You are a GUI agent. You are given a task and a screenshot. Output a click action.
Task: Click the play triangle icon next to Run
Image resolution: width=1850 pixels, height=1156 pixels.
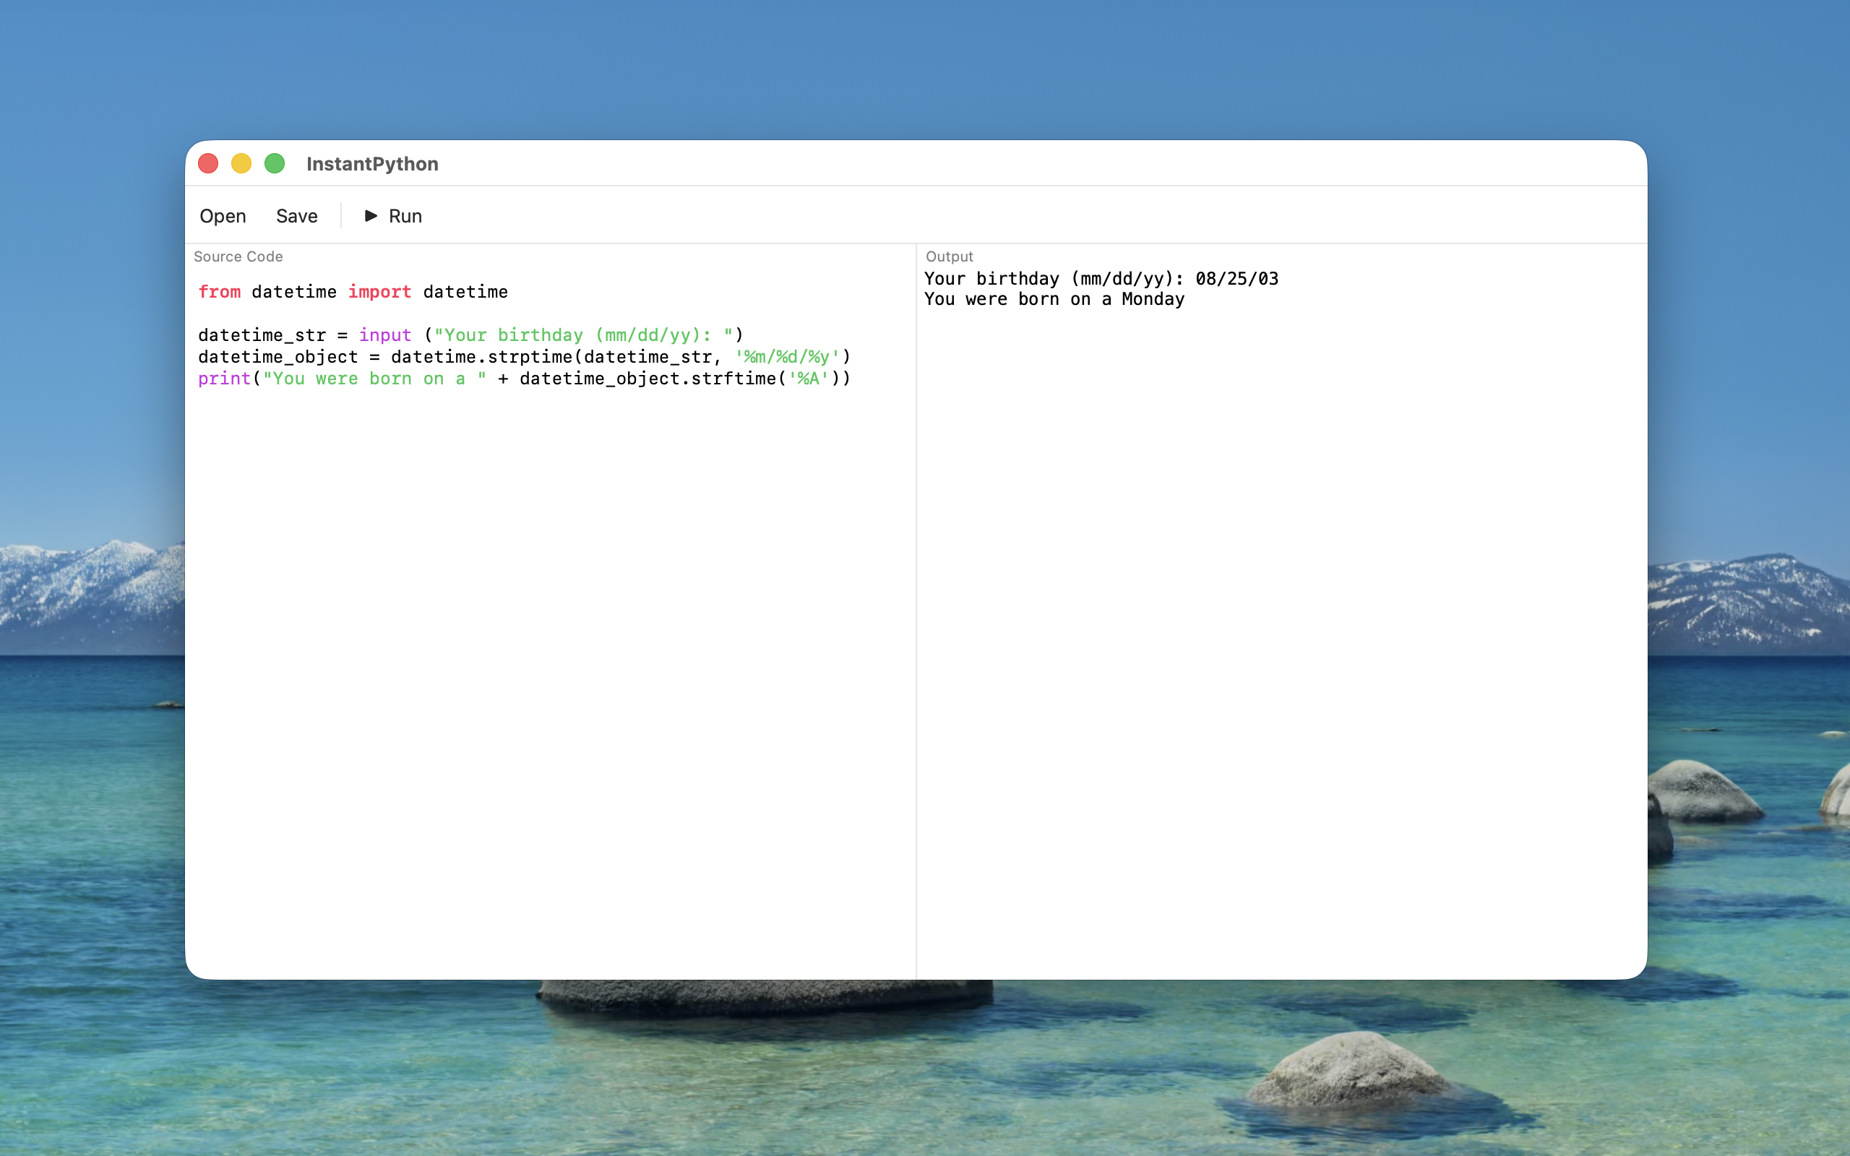pos(371,216)
